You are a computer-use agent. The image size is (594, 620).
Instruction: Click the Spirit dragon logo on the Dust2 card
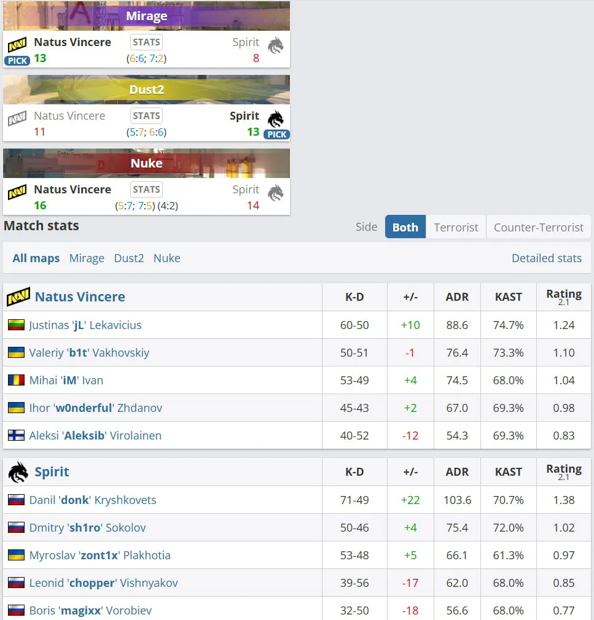pos(276,119)
